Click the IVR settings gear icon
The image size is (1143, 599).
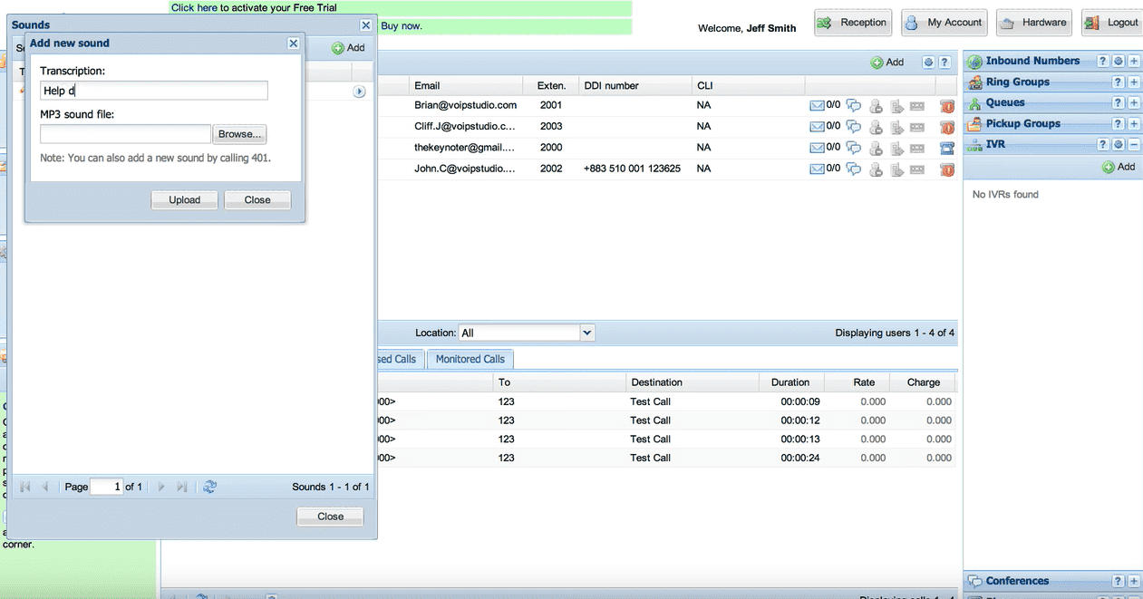pyautogui.click(x=1119, y=145)
